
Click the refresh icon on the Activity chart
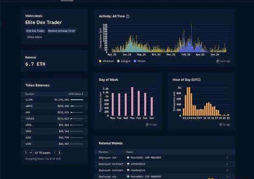click(x=217, y=61)
